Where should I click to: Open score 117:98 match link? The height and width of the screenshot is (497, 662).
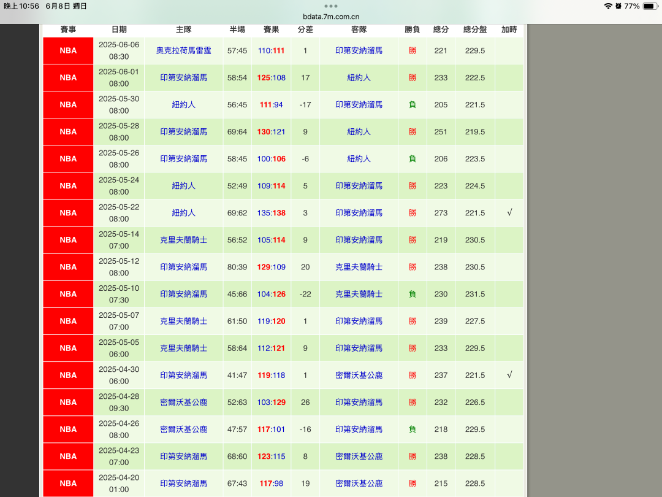(x=271, y=484)
